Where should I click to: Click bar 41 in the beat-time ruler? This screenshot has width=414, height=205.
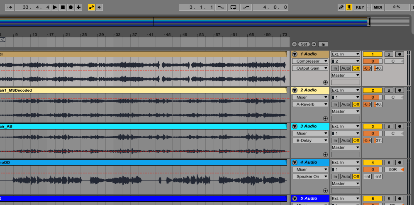pyautogui.click(x=151, y=34)
